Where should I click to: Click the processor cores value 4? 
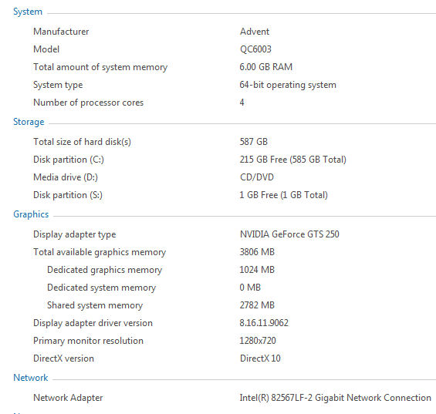tap(242, 103)
